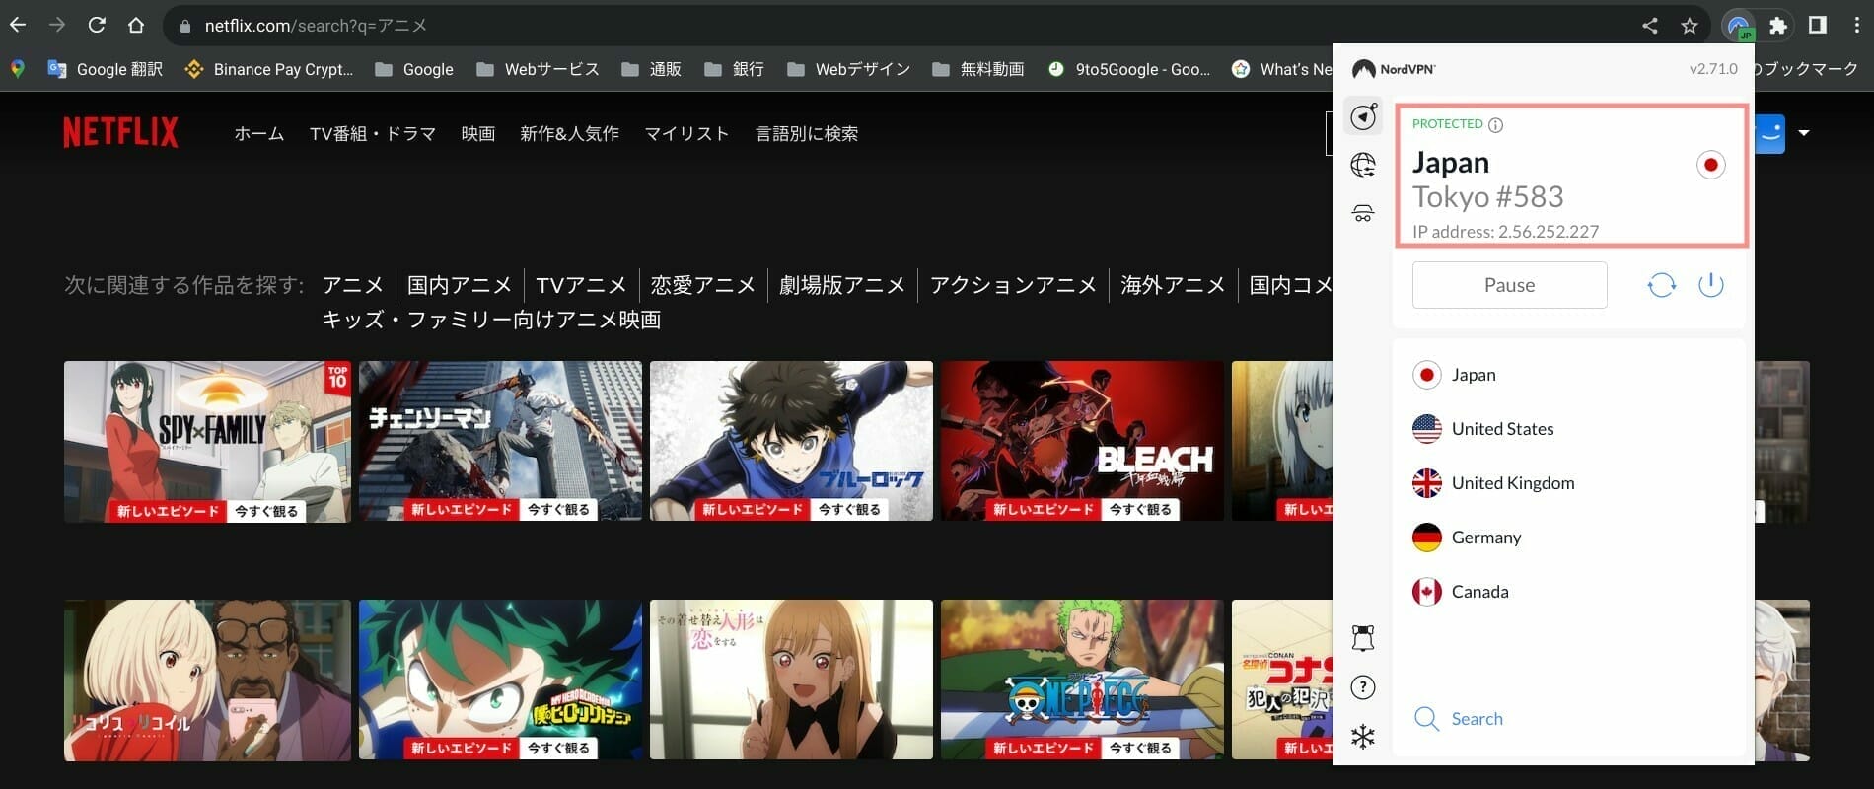Reload the page
The width and height of the screenshot is (1874, 789).
click(97, 25)
